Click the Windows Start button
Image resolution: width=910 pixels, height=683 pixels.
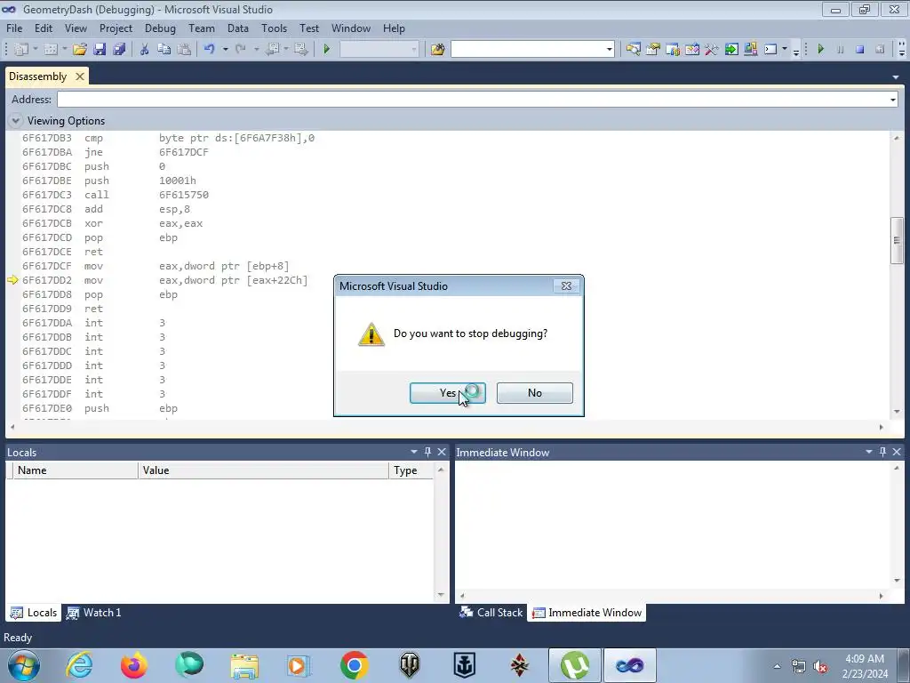pyautogui.click(x=24, y=665)
